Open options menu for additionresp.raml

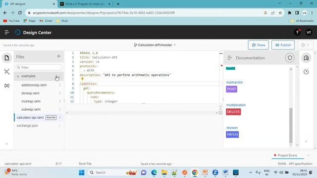point(60,85)
